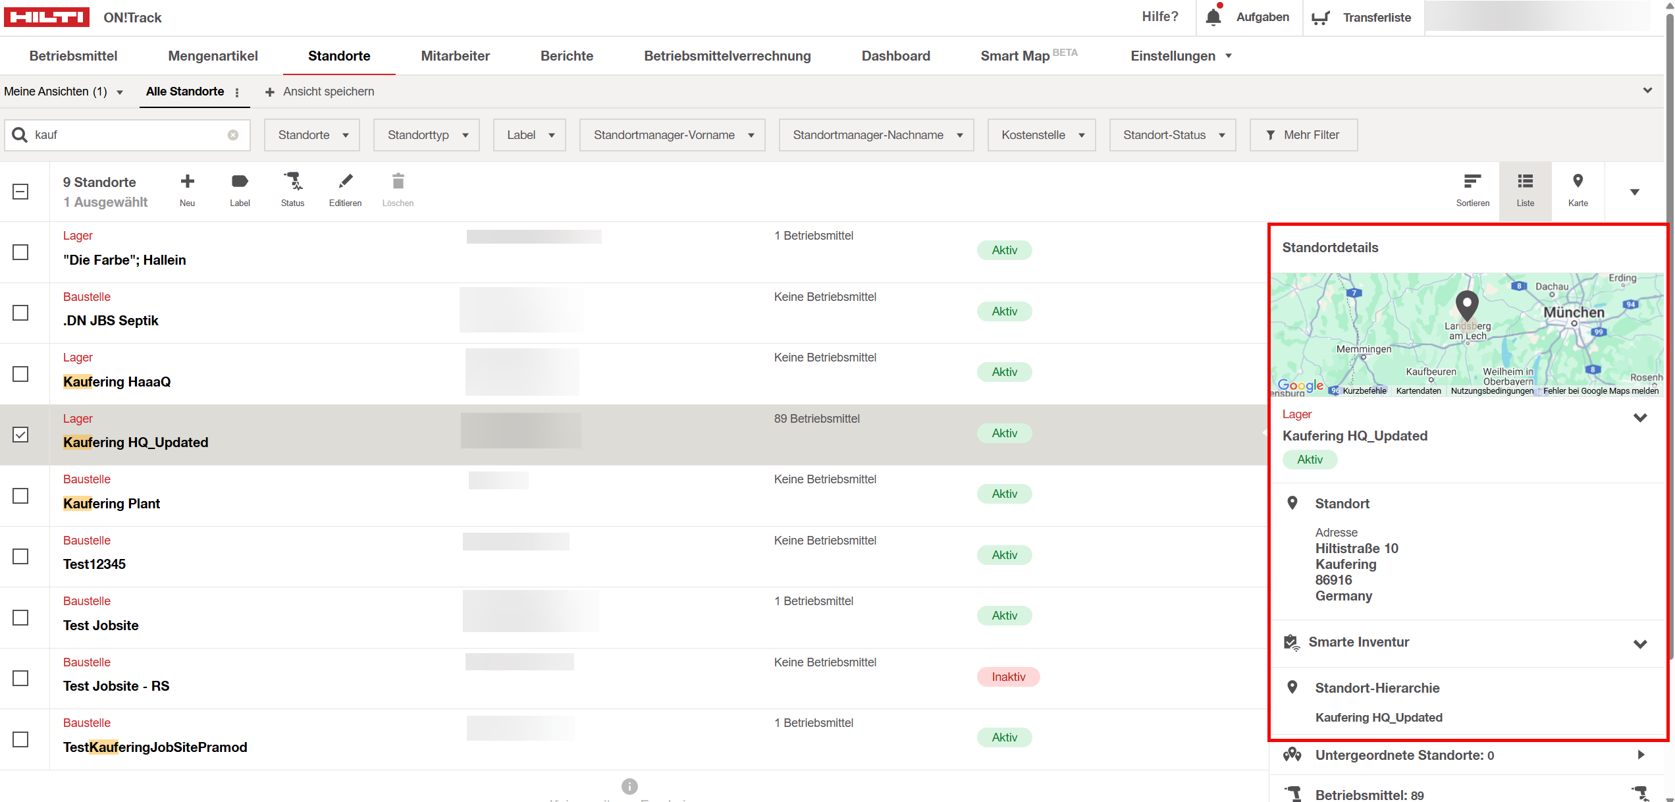Go to the Betriebsmittel tab

coord(73,56)
